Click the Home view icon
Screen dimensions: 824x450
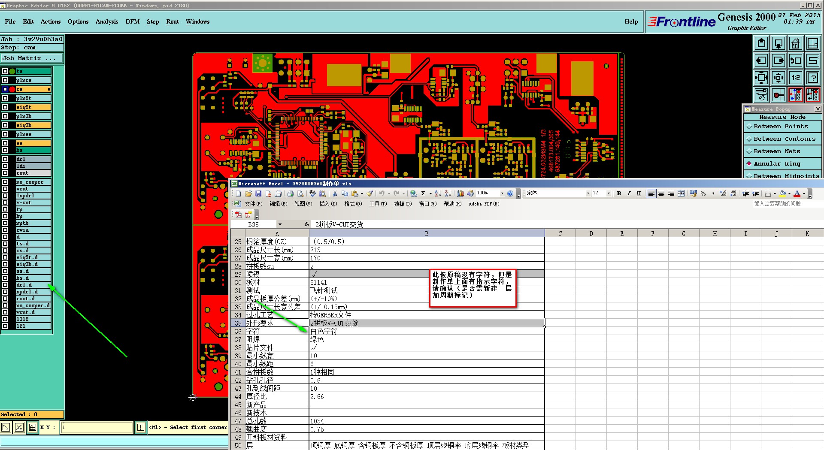[796, 43]
